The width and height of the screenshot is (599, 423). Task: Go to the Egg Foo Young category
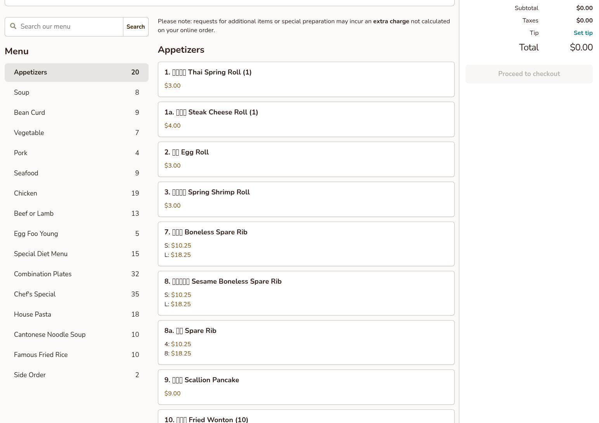coord(76,234)
